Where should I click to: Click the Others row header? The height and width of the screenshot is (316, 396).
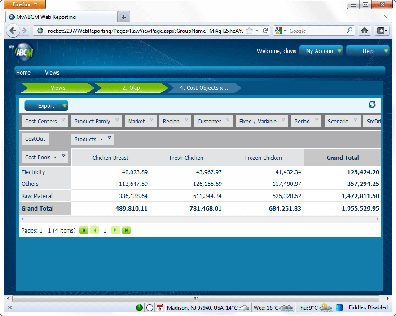[x=45, y=184]
